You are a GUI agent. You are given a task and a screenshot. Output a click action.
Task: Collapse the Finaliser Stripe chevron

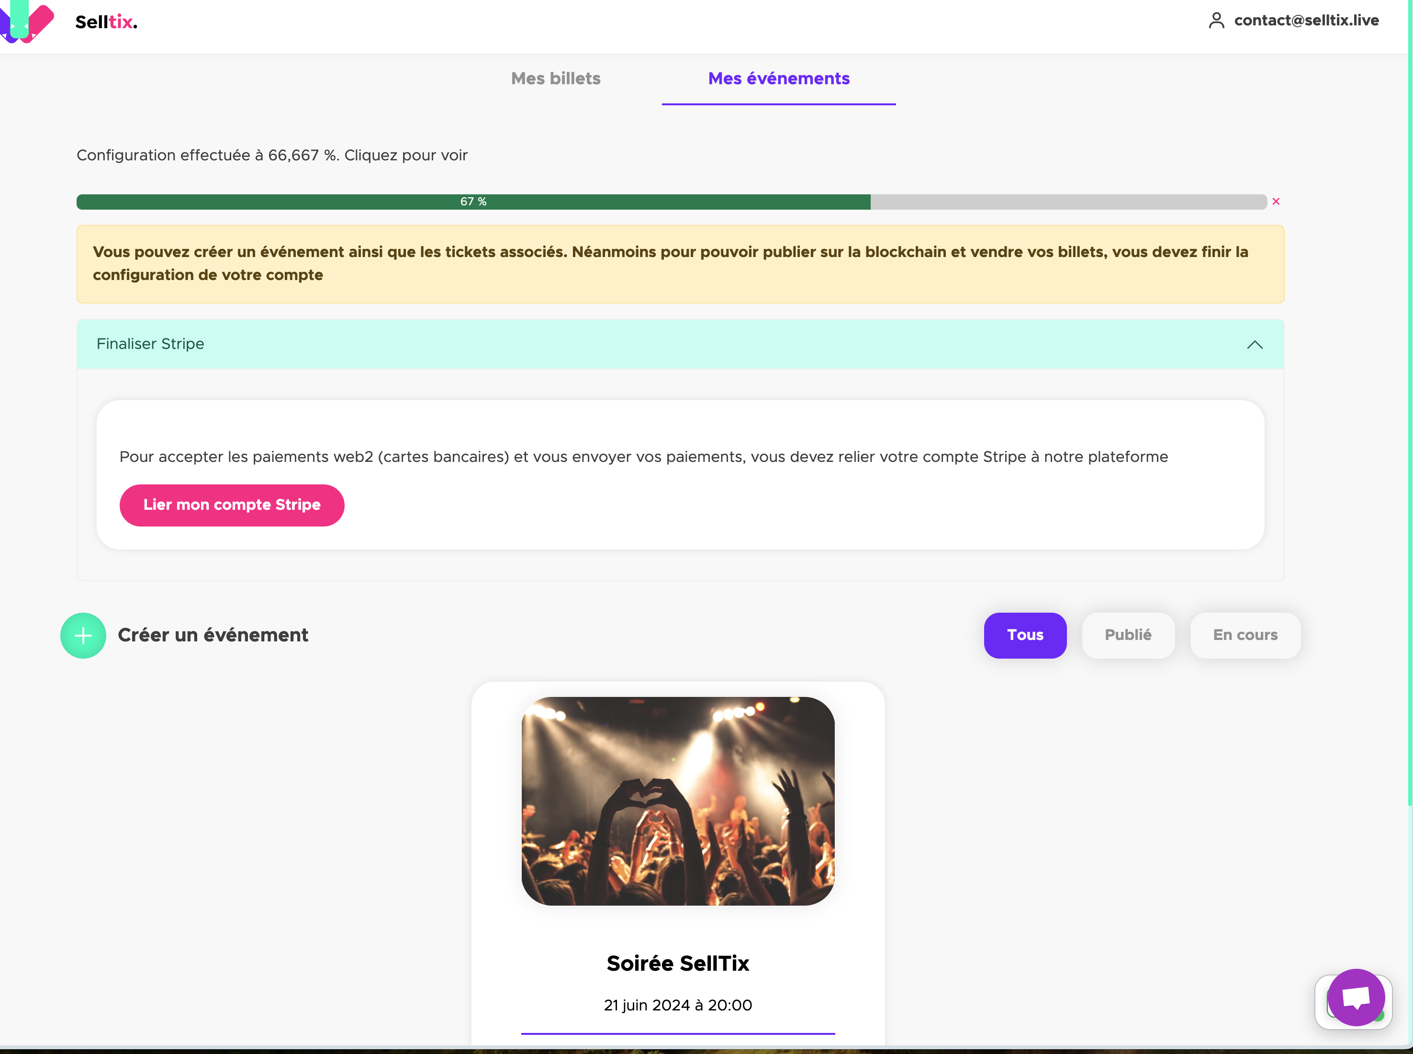1254,345
